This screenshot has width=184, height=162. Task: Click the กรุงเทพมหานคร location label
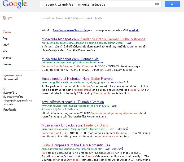click(12, 76)
